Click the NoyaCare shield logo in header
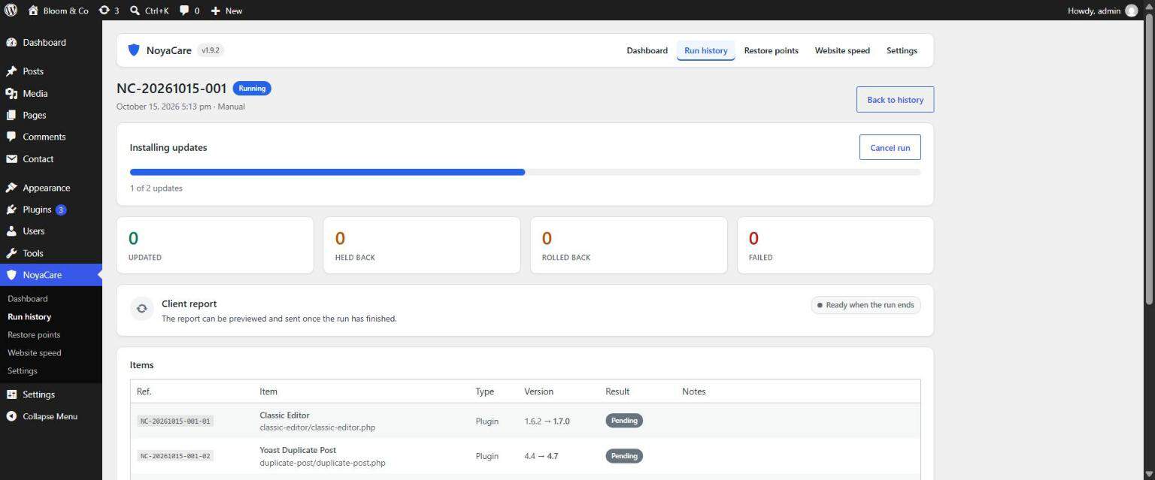The height and width of the screenshot is (480, 1155). pos(134,50)
